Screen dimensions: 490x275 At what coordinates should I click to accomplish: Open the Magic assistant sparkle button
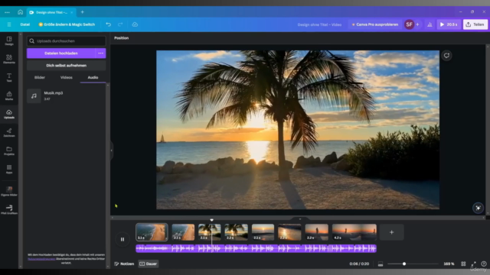point(478,208)
